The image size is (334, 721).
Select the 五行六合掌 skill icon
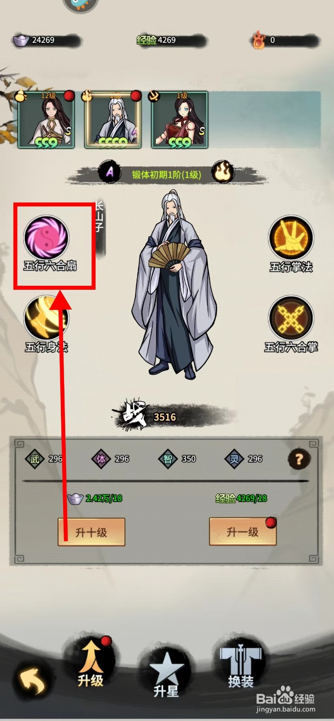coord(291,318)
